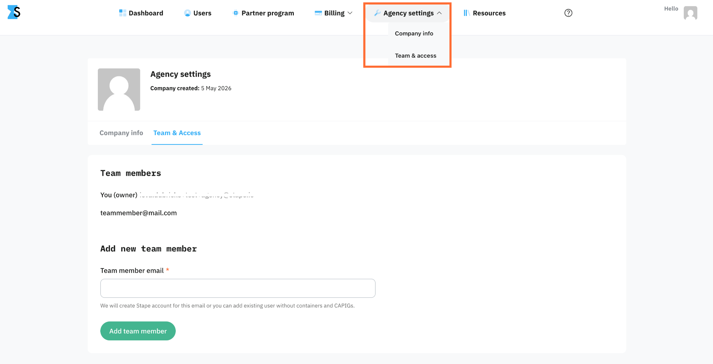Click the You (owner) member row

(177, 195)
